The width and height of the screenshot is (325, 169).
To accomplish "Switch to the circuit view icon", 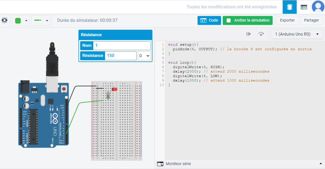I will (289, 7).
